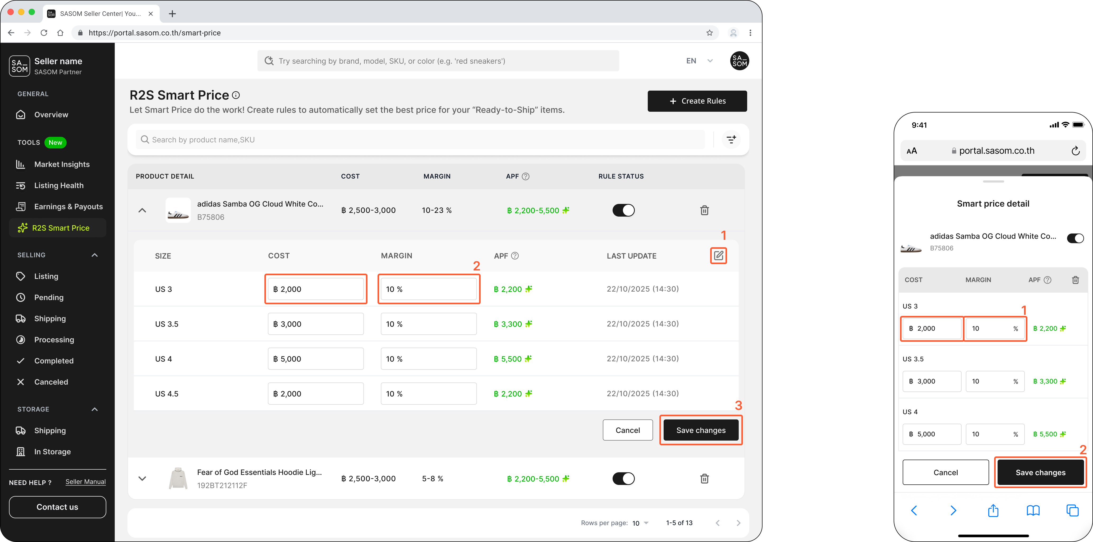1093x542 pixels.
Task: Click trash icon in mobile Smart price detail
Action: 1075,280
